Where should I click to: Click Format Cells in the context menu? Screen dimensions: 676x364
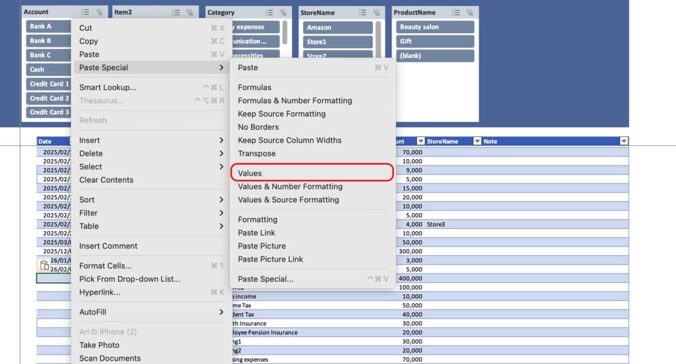tap(106, 266)
